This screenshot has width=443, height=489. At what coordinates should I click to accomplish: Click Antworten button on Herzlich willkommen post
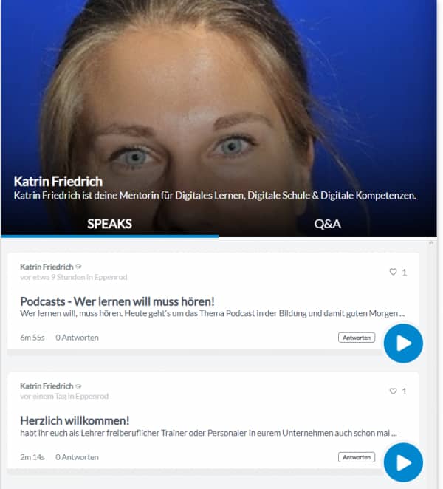pyautogui.click(x=357, y=457)
